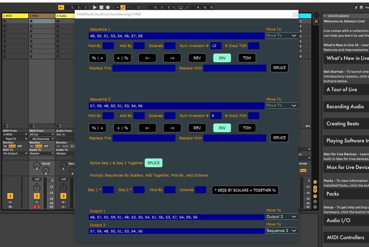Disarm recording on the 3 Audio track

(63, 207)
